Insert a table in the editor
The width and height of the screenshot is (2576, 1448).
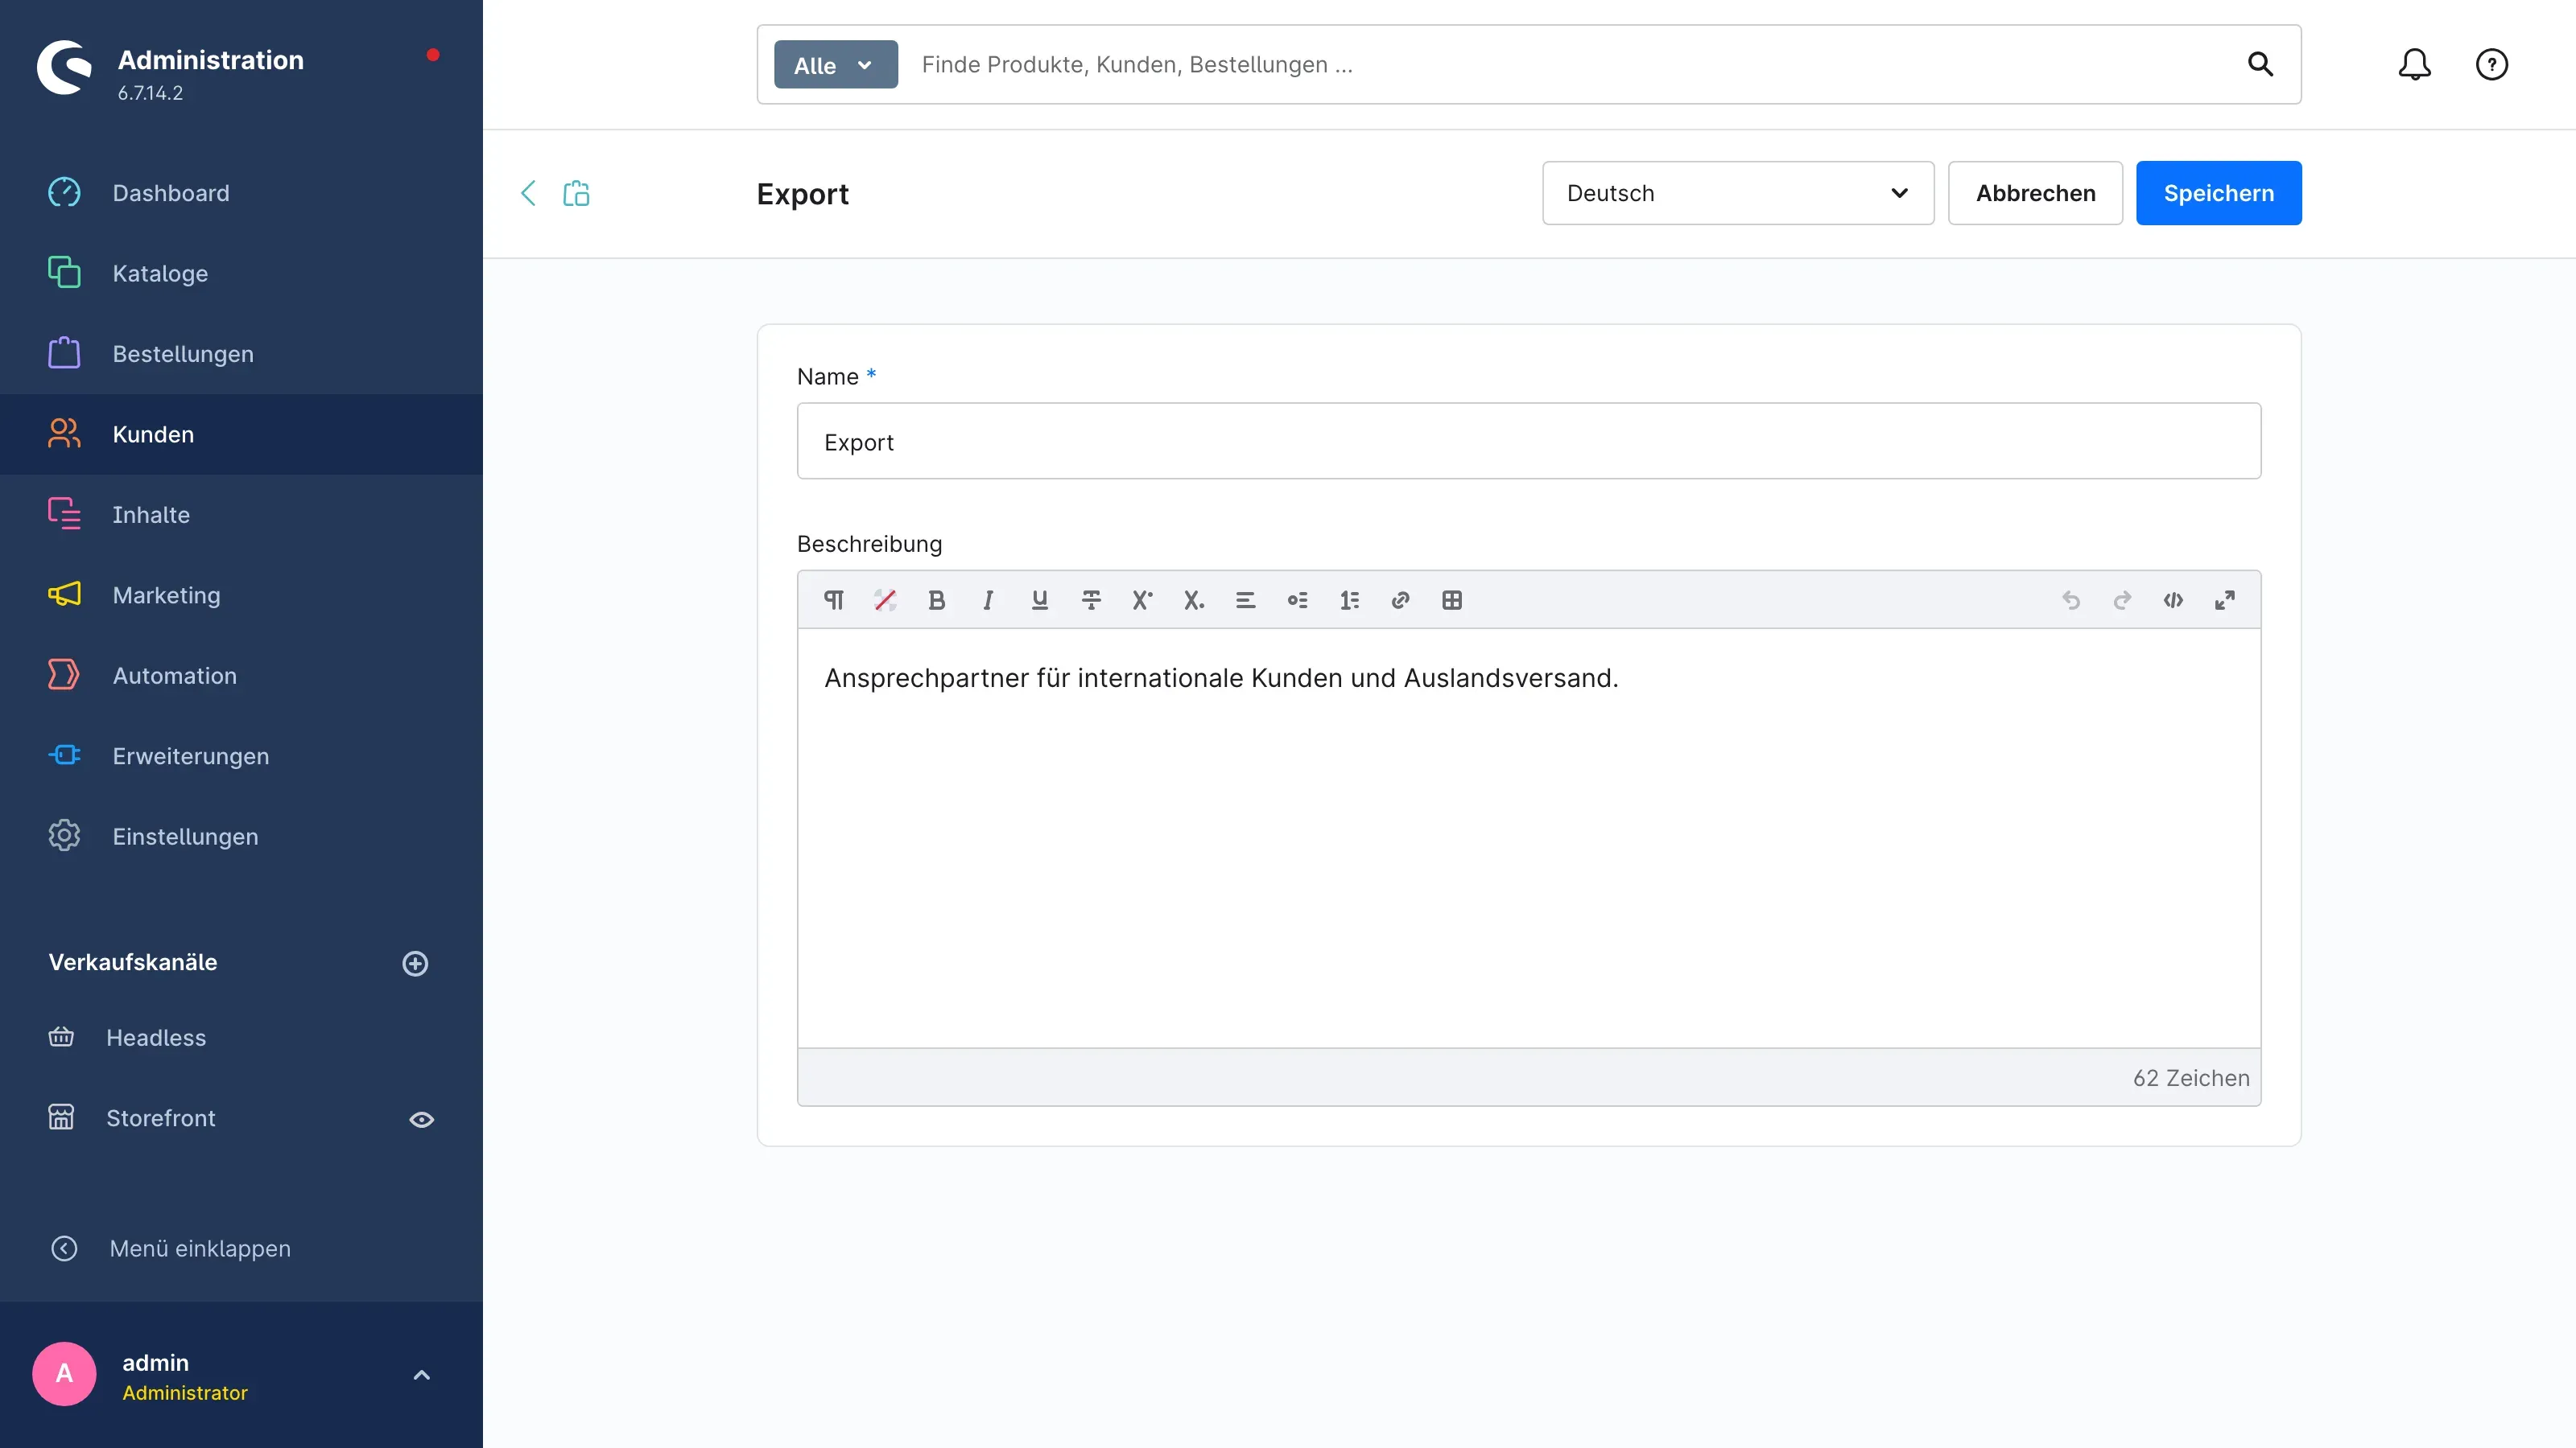(1452, 599)
